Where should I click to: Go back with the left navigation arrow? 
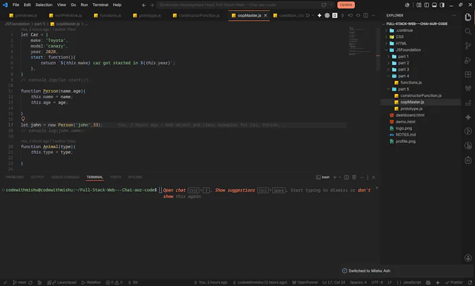(144, 5)
